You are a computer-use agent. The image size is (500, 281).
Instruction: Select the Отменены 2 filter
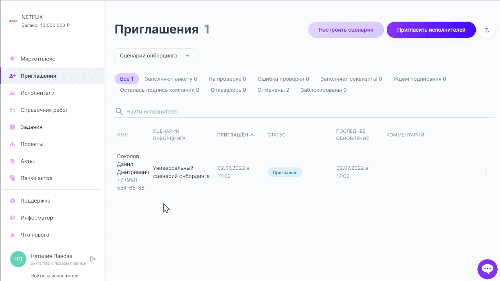pos(273,90)
